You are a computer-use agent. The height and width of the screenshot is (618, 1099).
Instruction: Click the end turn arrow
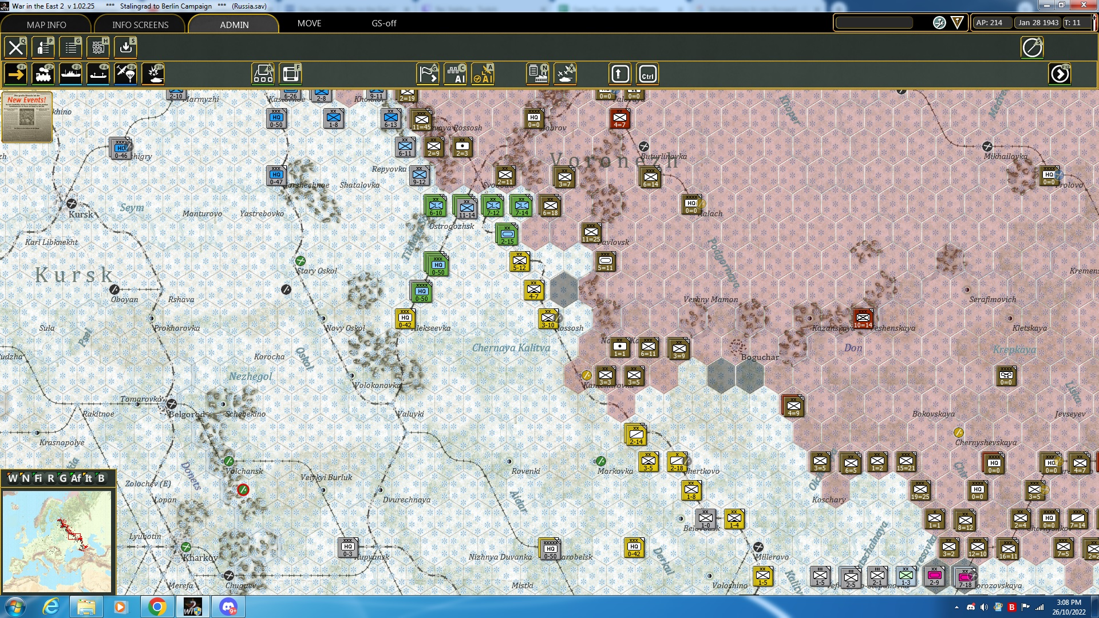point(1060,73)
